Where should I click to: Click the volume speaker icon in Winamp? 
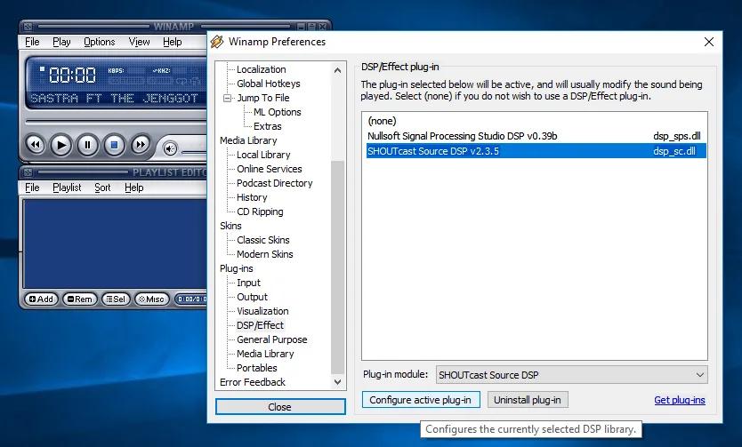[171, 148]
